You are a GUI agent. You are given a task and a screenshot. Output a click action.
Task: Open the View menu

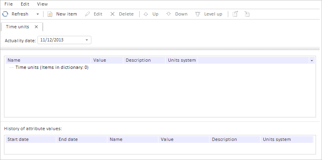[42, 4]
